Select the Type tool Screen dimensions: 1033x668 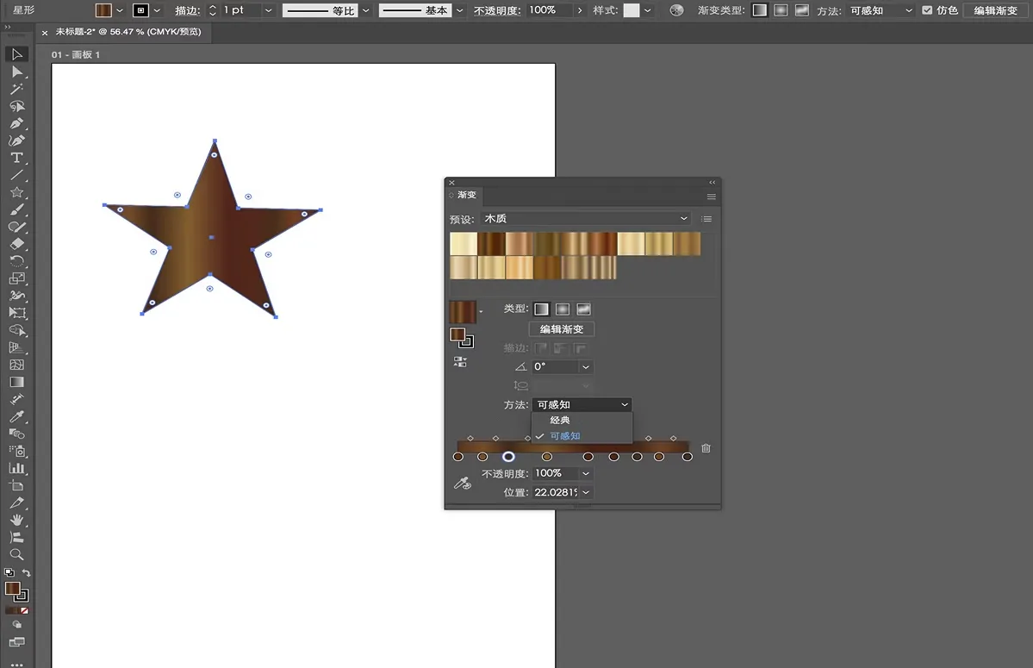coord(16,158)
